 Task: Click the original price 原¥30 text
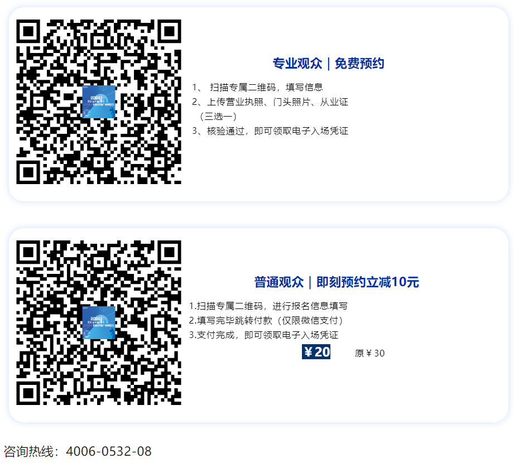[369, 353]
